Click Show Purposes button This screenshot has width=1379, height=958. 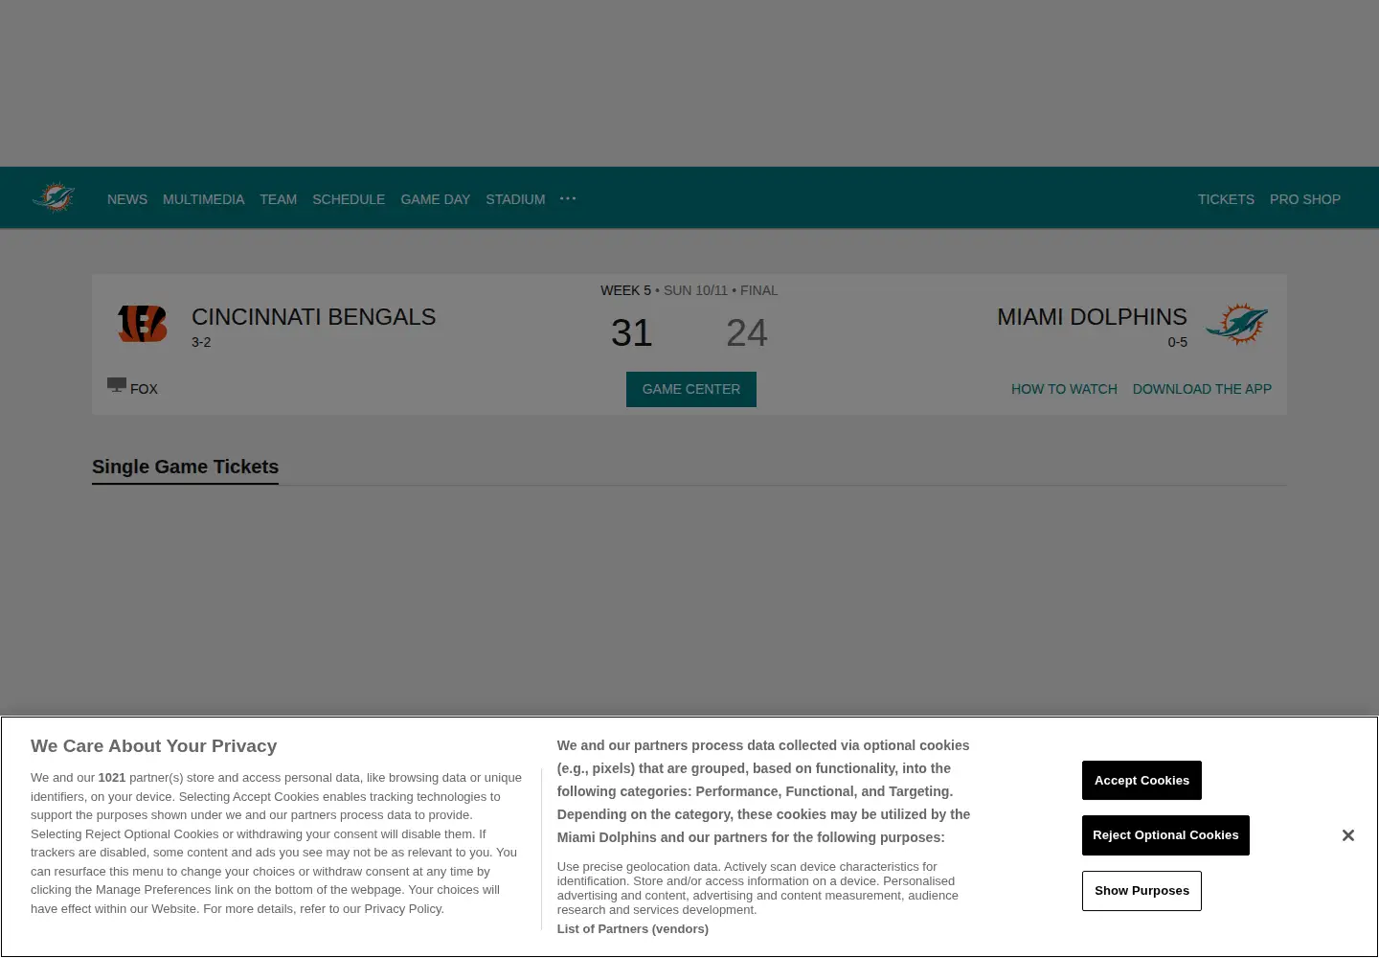[1142, 891]
